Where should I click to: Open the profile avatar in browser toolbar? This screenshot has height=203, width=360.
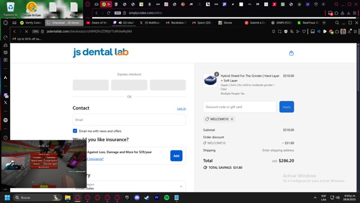click(343, 32)
